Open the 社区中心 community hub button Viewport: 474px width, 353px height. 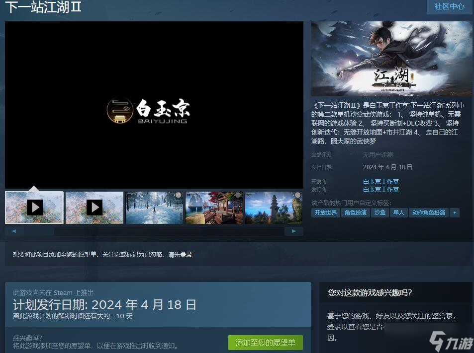449,6
